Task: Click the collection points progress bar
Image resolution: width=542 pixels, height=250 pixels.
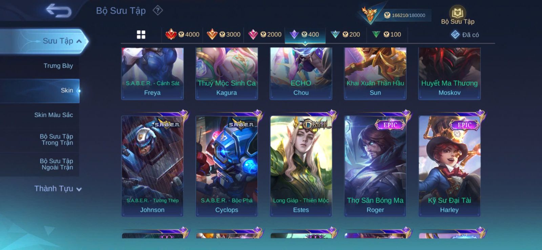Action: point(405,15)
